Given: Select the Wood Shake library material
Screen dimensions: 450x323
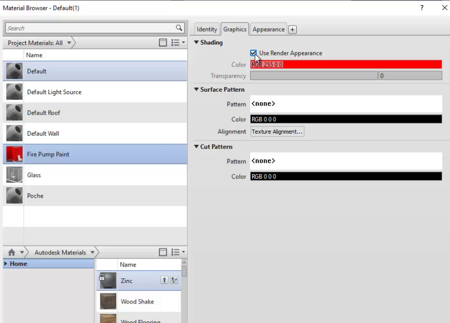Looking at the screenshot, I should click(x=139, y=302).
